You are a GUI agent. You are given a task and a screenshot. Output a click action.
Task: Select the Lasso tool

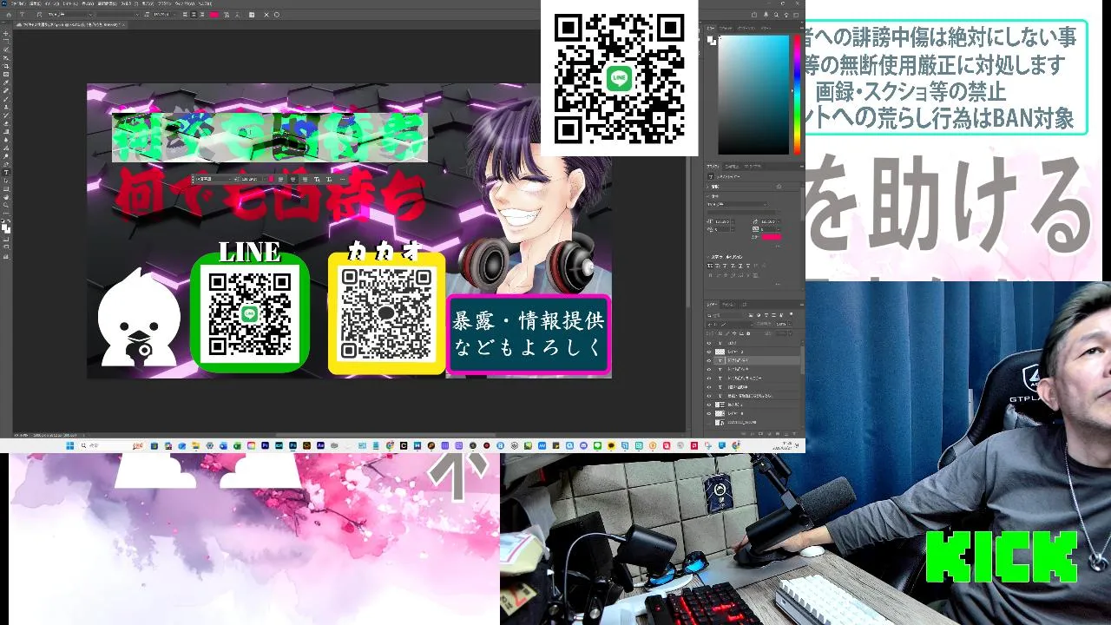pos(8,49)
